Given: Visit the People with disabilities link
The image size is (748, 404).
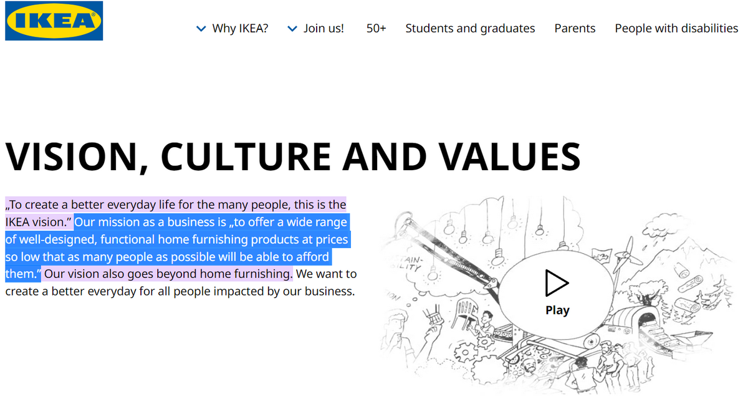Looking at the screenshot, I should pos(676,29).
